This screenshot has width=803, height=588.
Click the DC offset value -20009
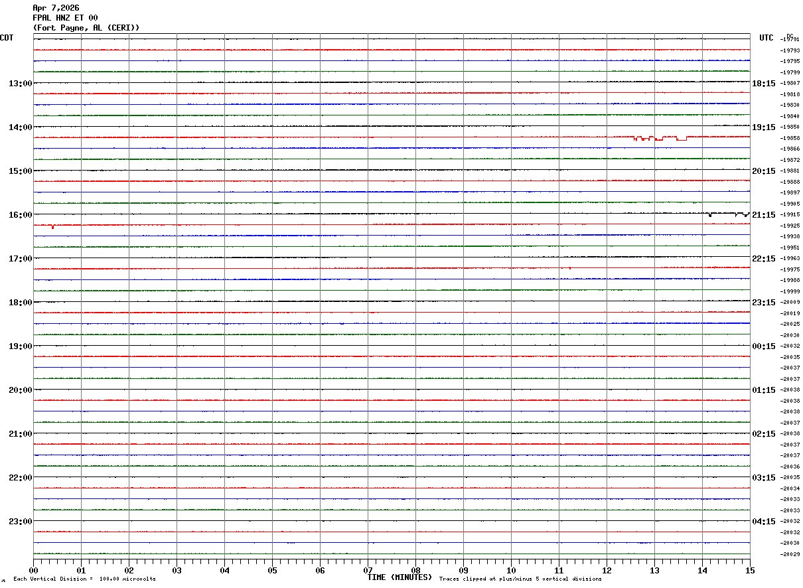(790, 303)
